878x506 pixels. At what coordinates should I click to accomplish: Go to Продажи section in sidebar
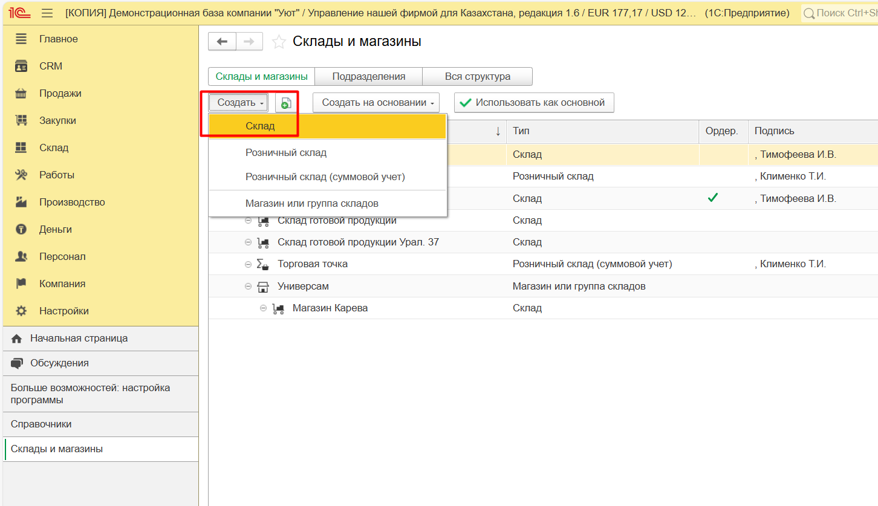point(60,93)
